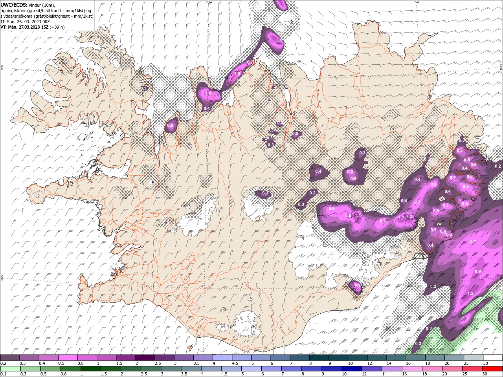This screenshot has width=503, height=377.
Task: Select rain scale swatch between 25 and 30
Action: tap(472, 368)
